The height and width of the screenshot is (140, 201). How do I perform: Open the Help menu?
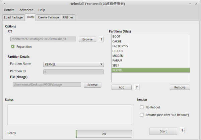click(x=42, y=10)
